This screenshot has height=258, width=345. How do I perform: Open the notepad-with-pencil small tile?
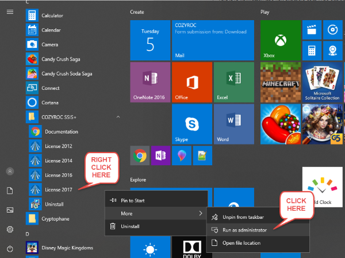202,155
